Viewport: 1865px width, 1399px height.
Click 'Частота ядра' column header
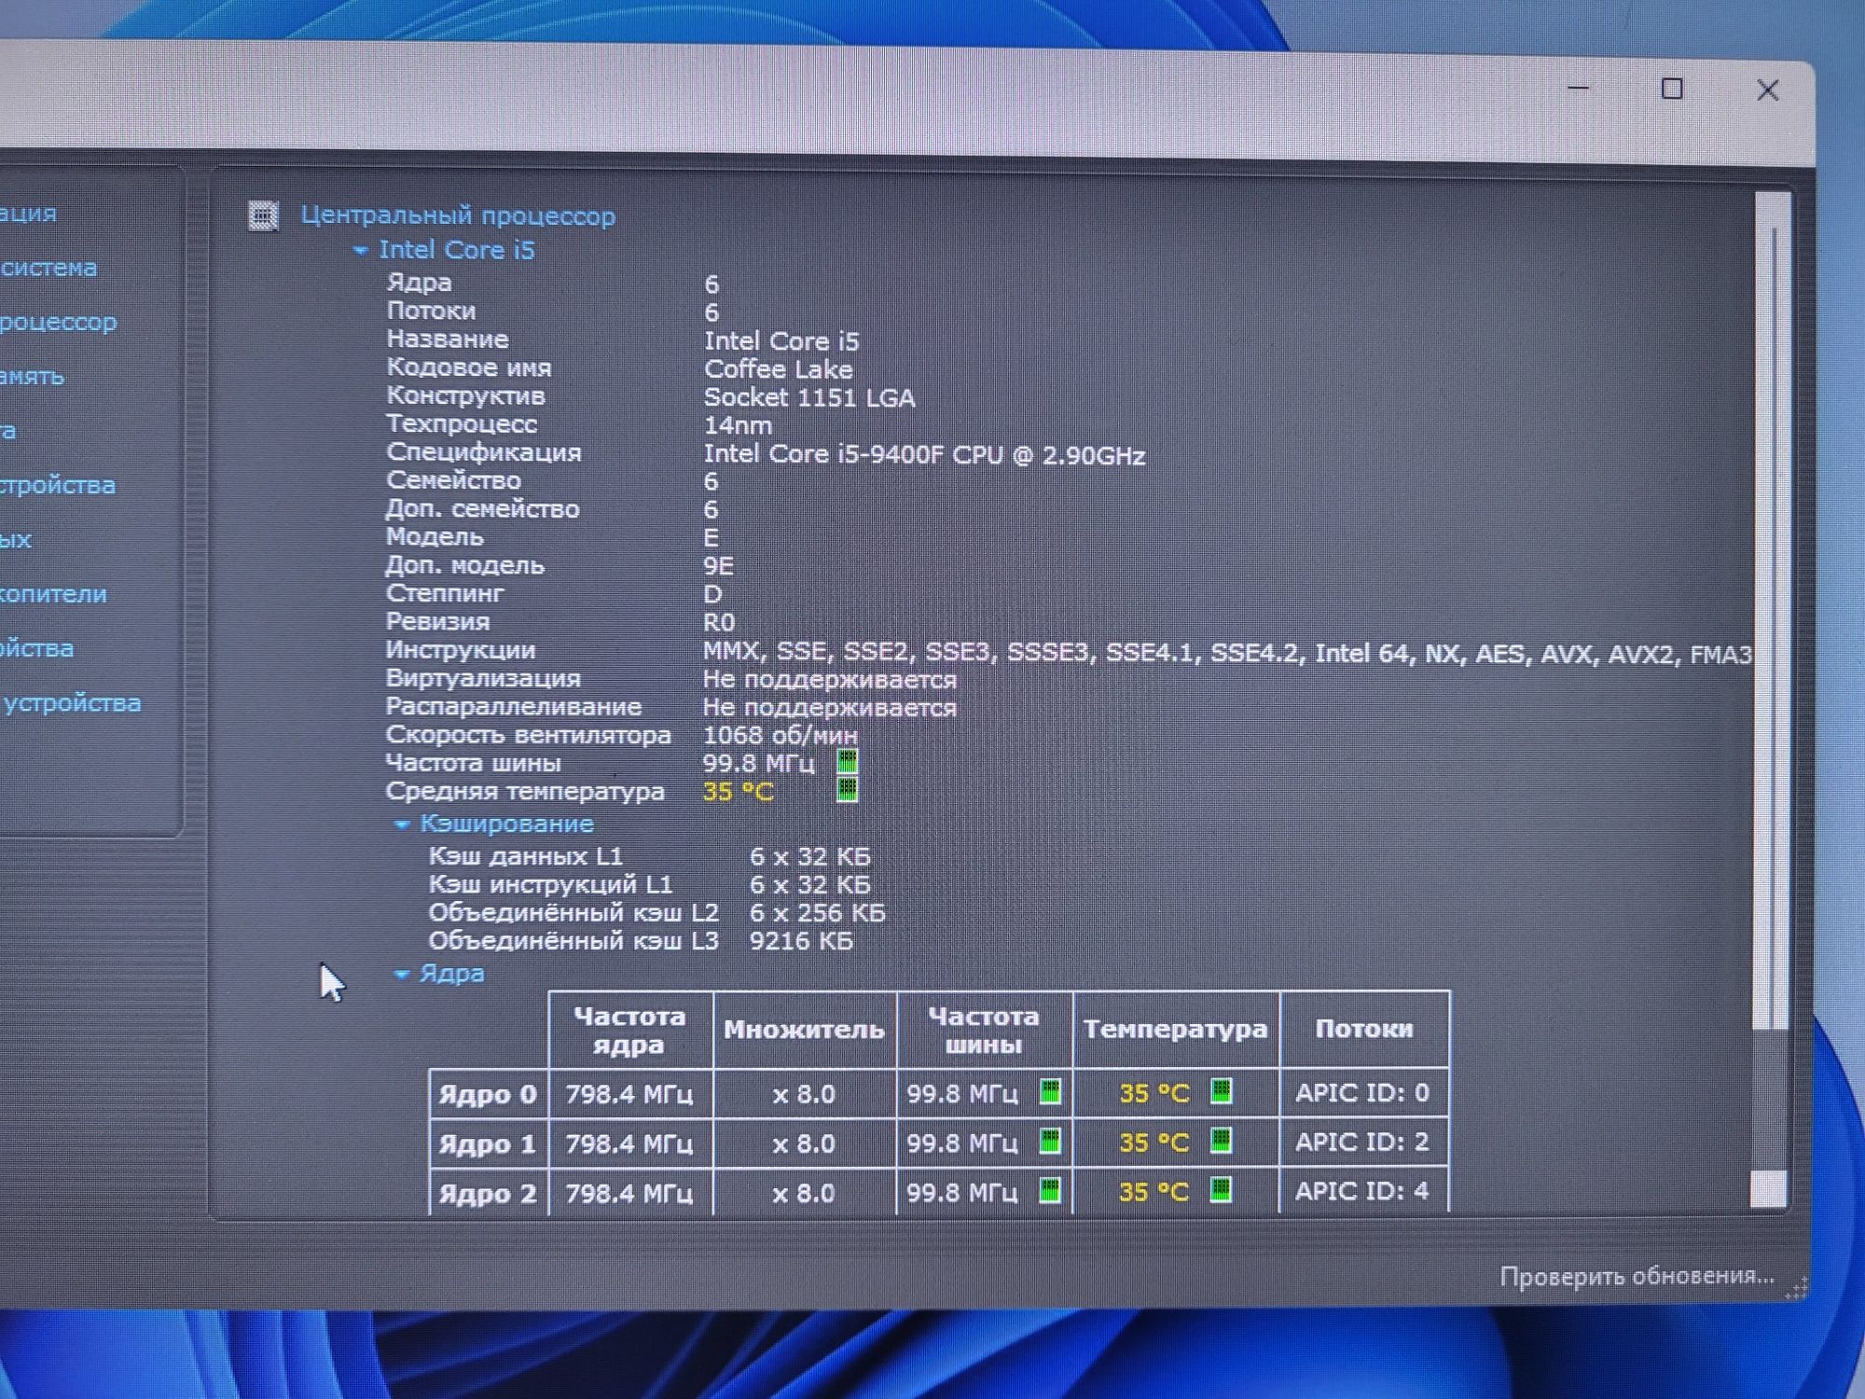point(629,1030)
